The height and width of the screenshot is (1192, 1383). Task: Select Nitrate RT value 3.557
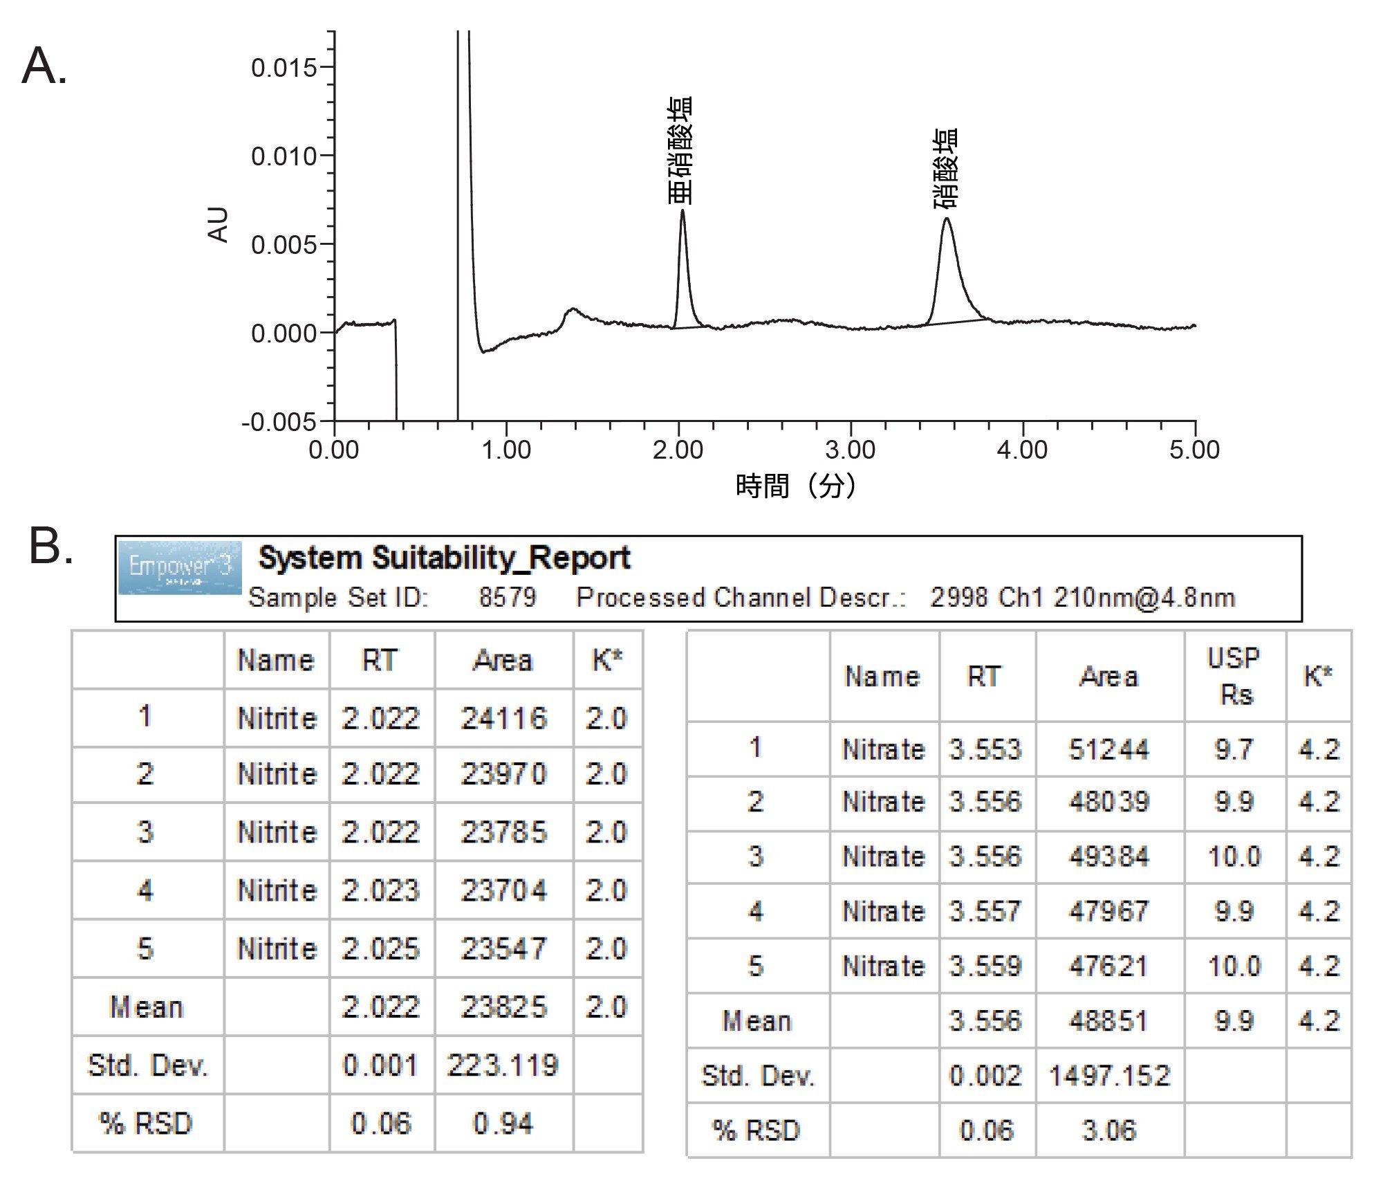[985, 911]
